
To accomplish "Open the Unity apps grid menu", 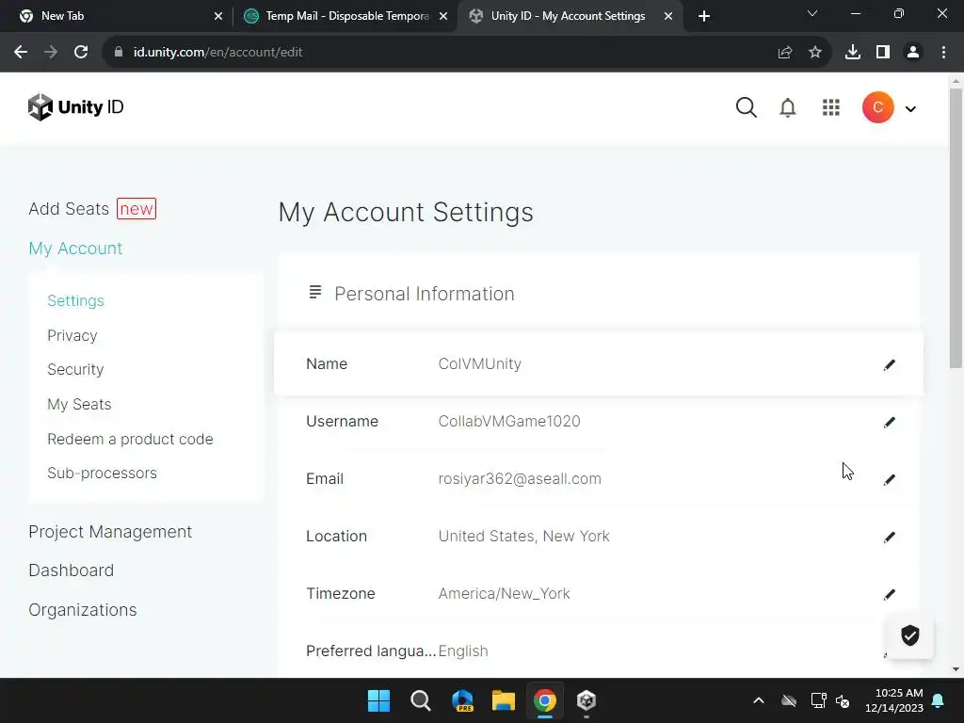I will coord(830,107).
